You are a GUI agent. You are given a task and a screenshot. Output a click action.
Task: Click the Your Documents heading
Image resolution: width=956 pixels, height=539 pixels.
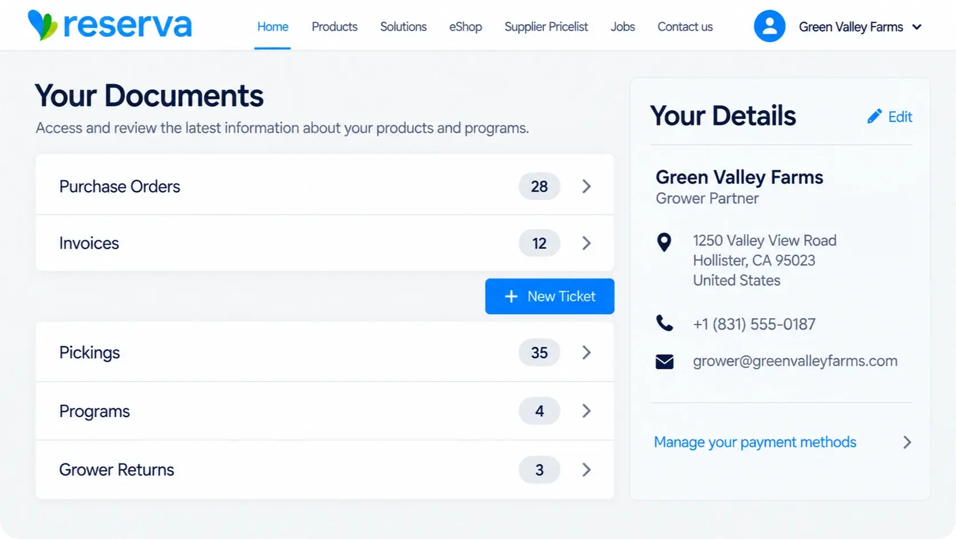(x=149, y=96)
